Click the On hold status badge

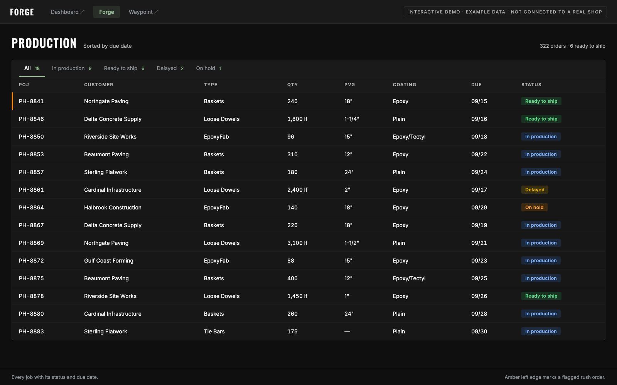[x=534, y=208]
